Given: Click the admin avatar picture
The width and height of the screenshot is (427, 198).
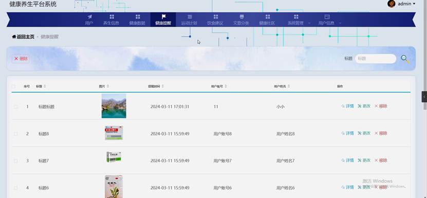Looking at the screenshot, I should coord(392,4).
